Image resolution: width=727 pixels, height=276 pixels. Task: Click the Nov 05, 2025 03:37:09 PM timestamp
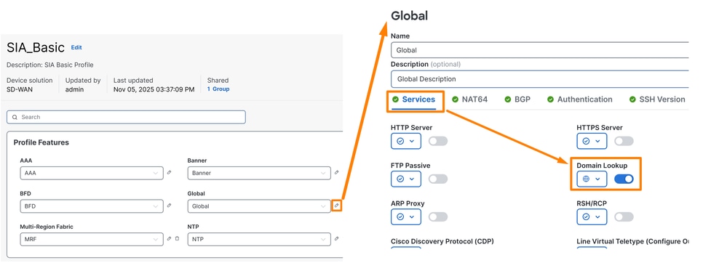154,89
